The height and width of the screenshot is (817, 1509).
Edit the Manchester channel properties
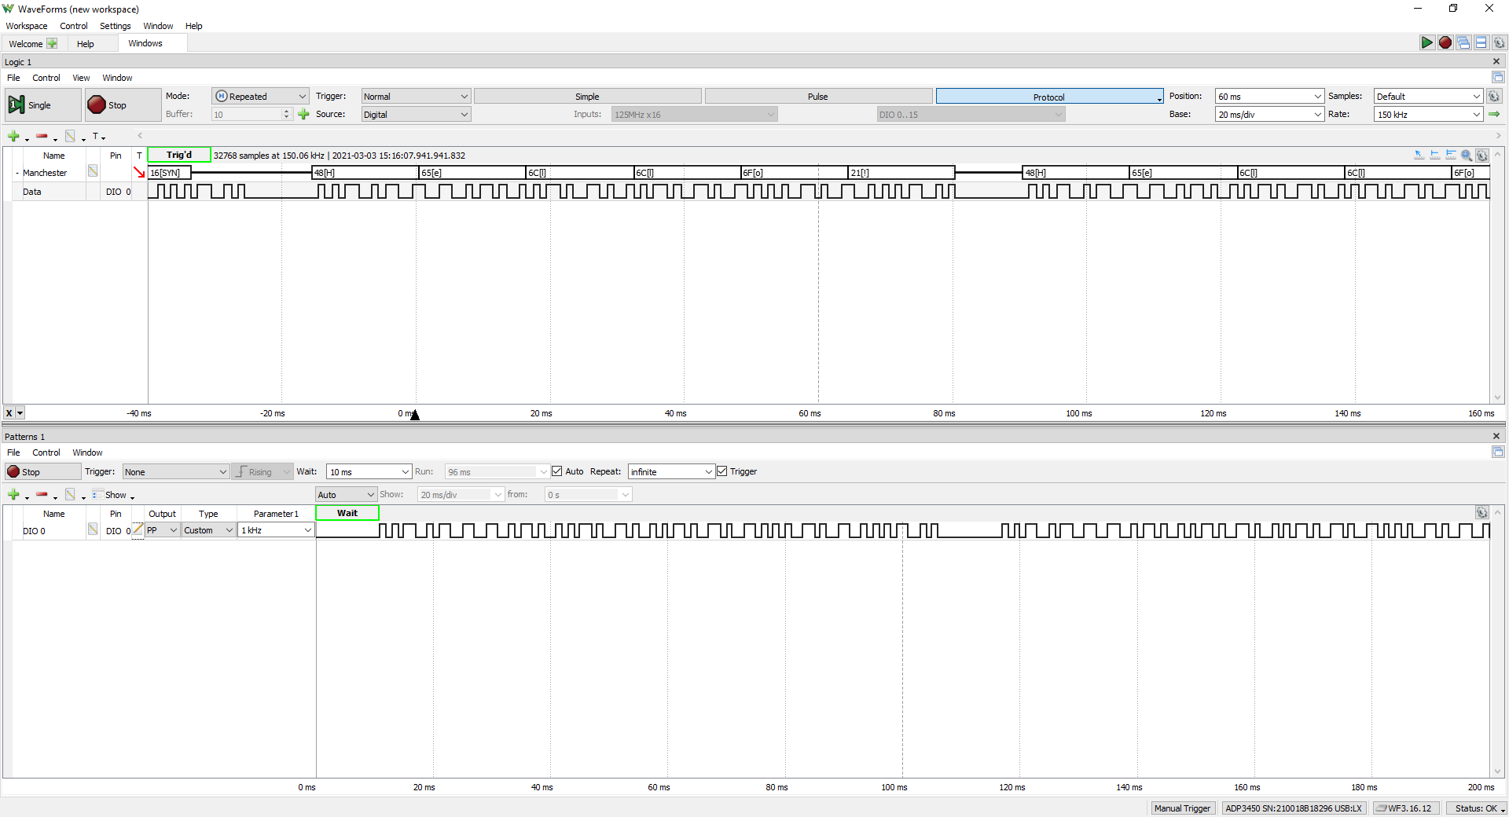click(x=93, y=171)
